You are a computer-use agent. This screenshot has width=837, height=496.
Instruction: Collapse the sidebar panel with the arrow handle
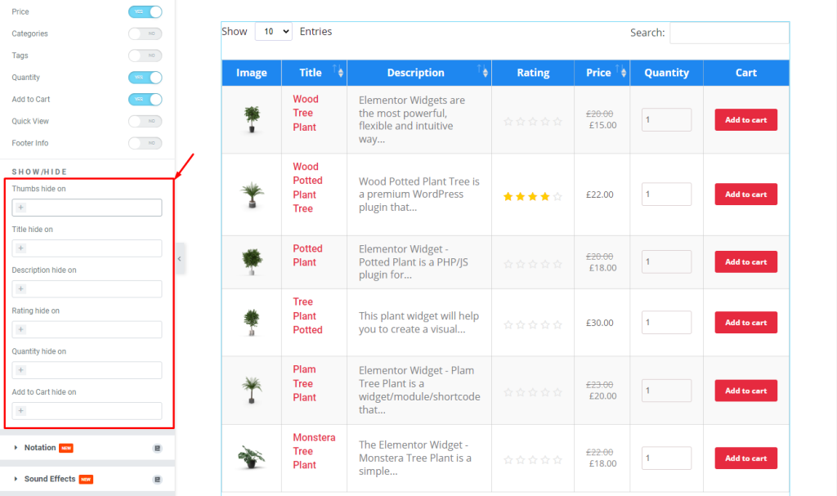(x=180, y=259)
